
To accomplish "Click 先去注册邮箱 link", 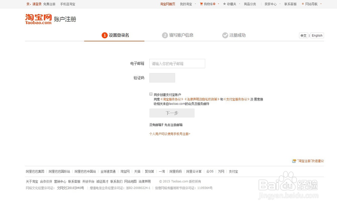I will click(x=174, y=125).
